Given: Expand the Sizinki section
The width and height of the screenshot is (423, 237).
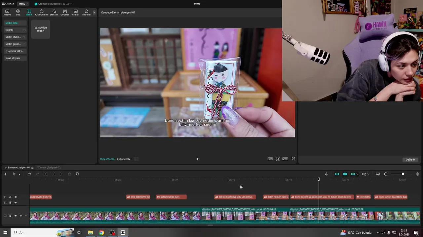Looking at the screenshot, I should pyautogui.click(x=15, y=30).
